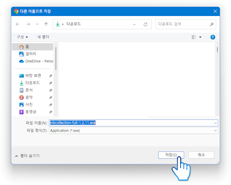Click 다운로드 in the address bar path
This screenshot has width=231, height=185.
[74, 24]
